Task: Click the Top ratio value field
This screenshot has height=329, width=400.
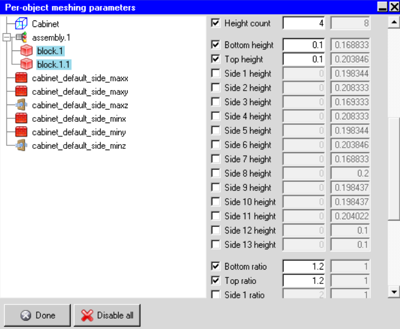Action: [304, 281]
